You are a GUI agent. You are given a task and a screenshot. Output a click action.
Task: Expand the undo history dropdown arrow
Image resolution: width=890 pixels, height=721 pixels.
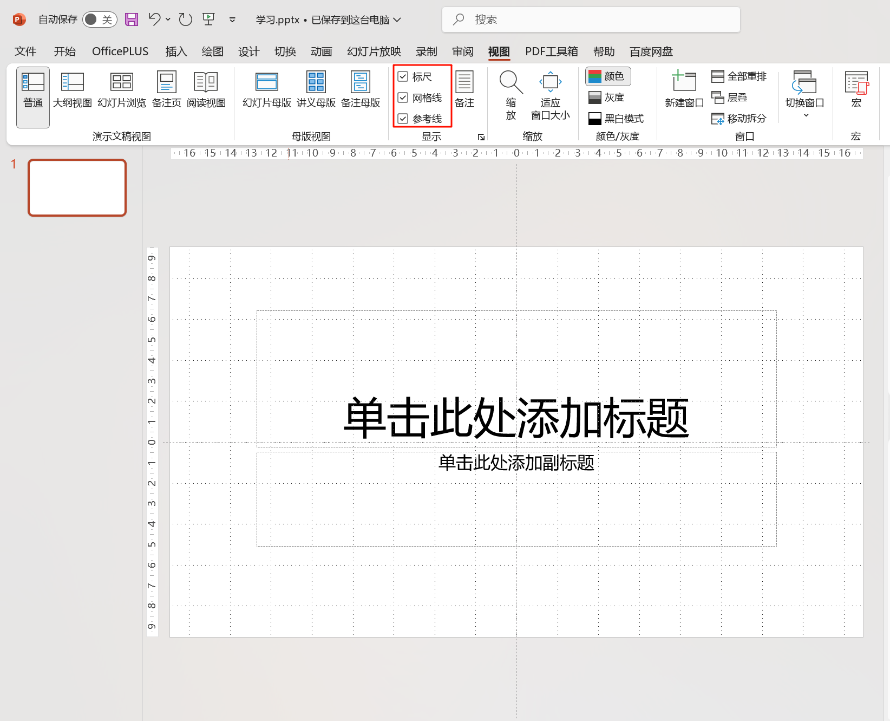tap(168, 20)
